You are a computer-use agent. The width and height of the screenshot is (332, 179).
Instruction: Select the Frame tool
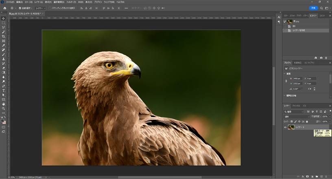pos(3,41)
